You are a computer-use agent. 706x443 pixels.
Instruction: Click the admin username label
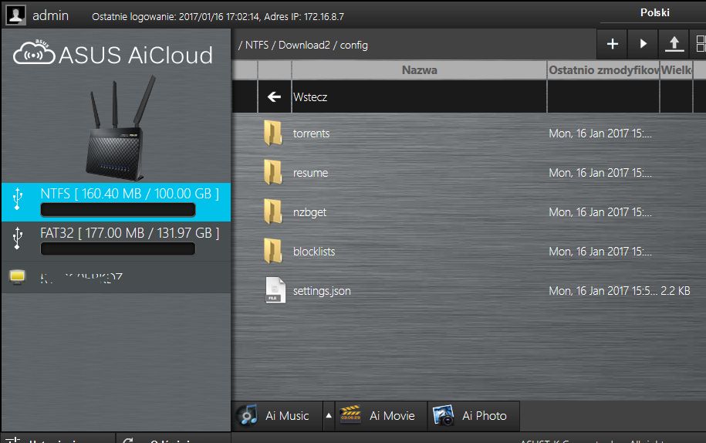tap(50, 15)
